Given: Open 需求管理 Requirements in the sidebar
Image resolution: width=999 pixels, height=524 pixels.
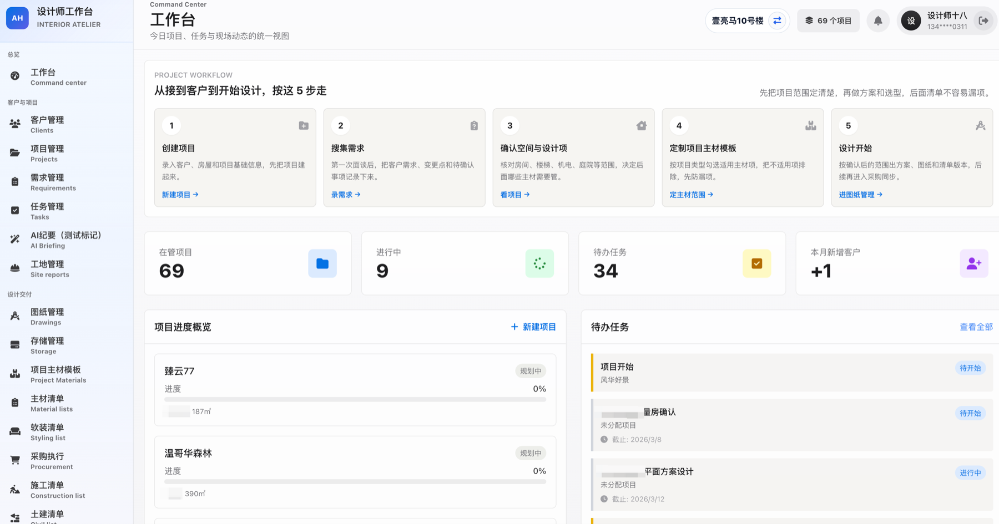Looking at the screenshot, I should click(x=67, y=182).
